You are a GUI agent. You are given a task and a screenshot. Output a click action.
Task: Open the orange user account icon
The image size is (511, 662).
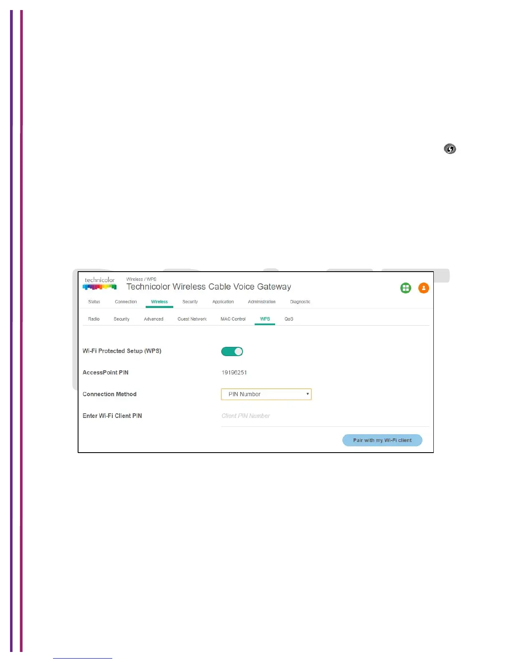click(423, 288)
